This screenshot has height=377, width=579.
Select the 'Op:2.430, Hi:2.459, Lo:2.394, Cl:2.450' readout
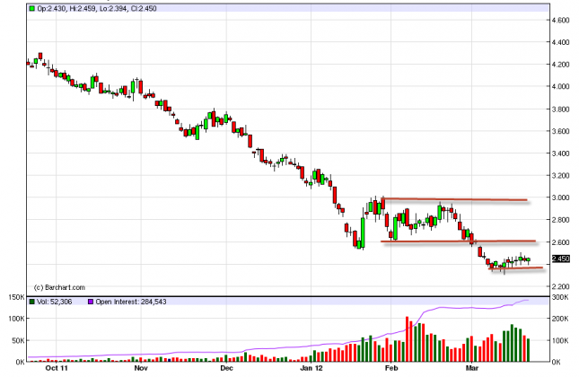tap(97, 8)
